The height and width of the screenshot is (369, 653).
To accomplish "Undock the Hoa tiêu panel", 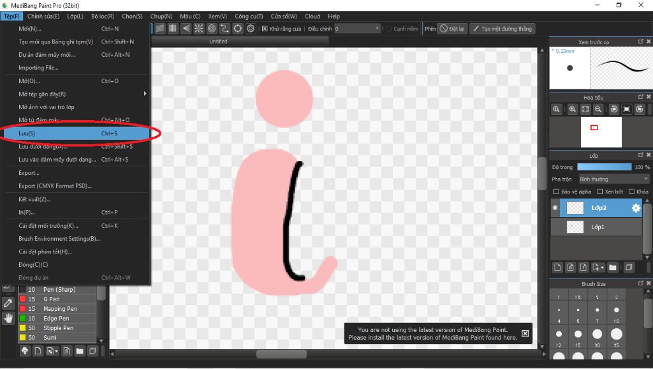I will [640, 97].
